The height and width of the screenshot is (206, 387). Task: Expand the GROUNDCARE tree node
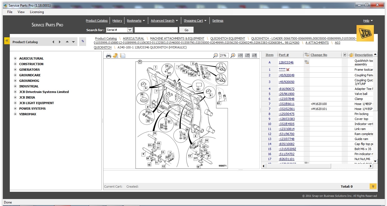pos(15,75)
